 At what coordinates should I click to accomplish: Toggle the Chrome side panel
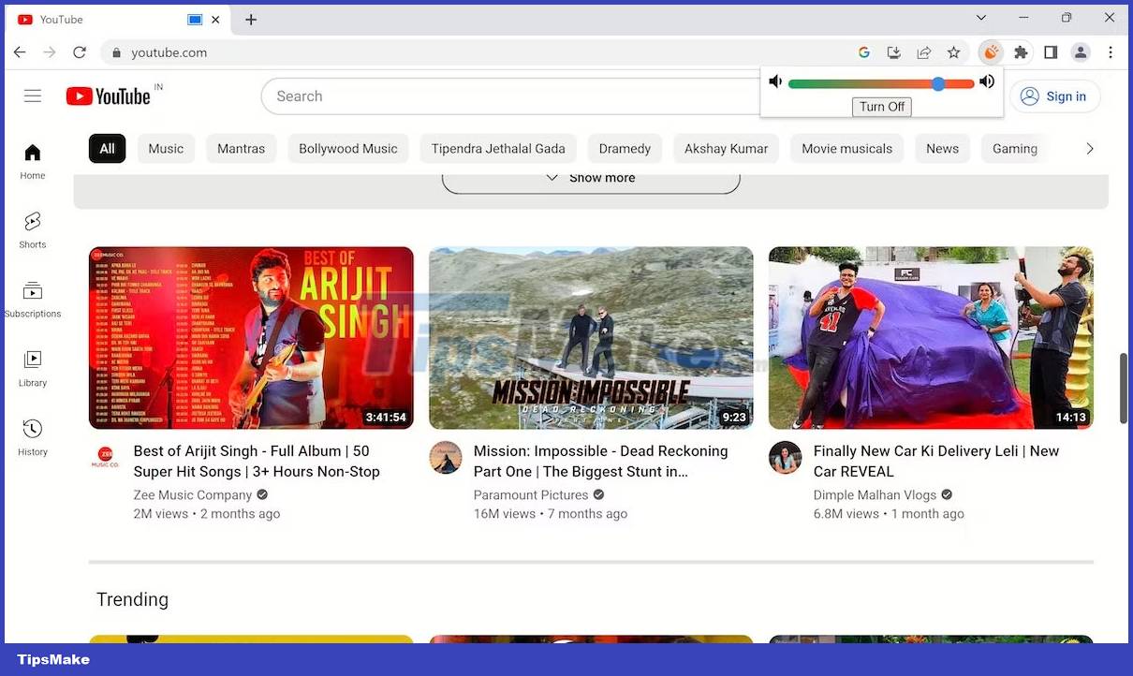(x=1051, y=52)
